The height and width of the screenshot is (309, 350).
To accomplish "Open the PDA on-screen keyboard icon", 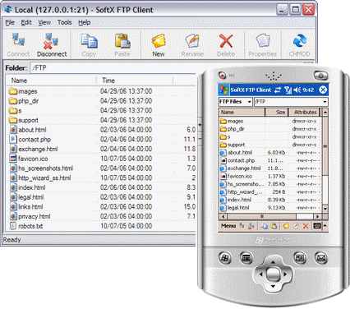I will [x=317, y=226].
